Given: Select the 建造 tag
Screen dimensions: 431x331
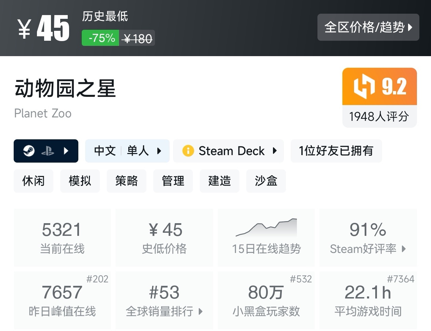Looking at the screenshot, I should coord(220,181).
